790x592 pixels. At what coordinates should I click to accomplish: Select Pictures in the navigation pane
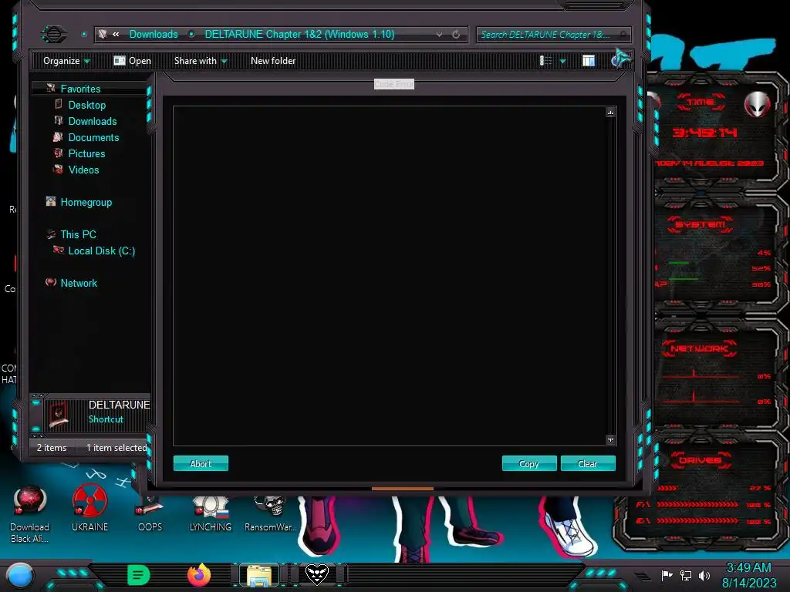point(86,153)
